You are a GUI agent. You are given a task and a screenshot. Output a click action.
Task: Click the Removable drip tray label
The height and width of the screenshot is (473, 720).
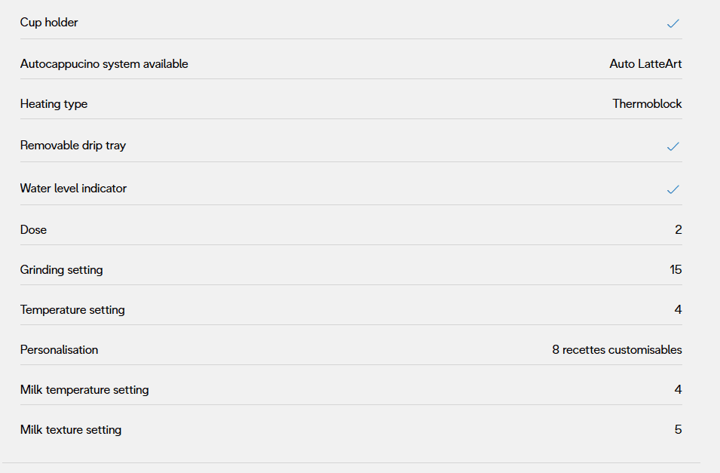[x=73, y=146]
